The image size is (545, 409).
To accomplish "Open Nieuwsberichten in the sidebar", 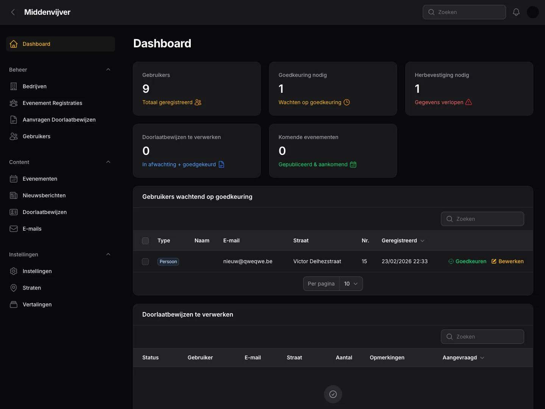I will [61, 195].
